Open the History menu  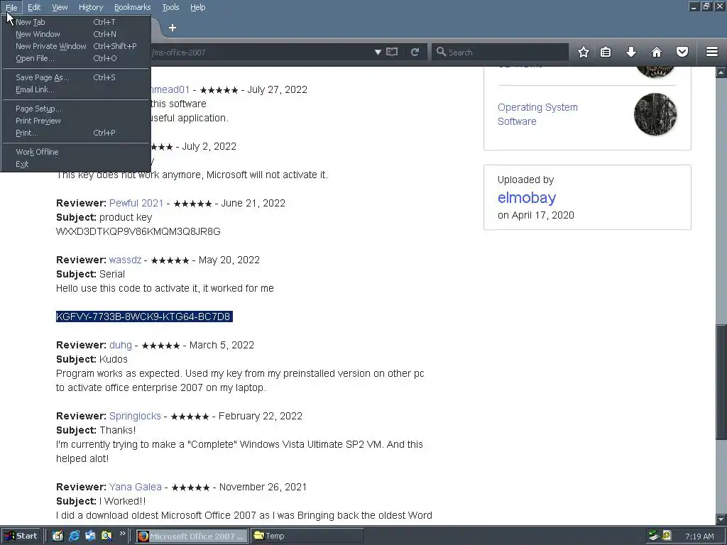click(90, 7)
